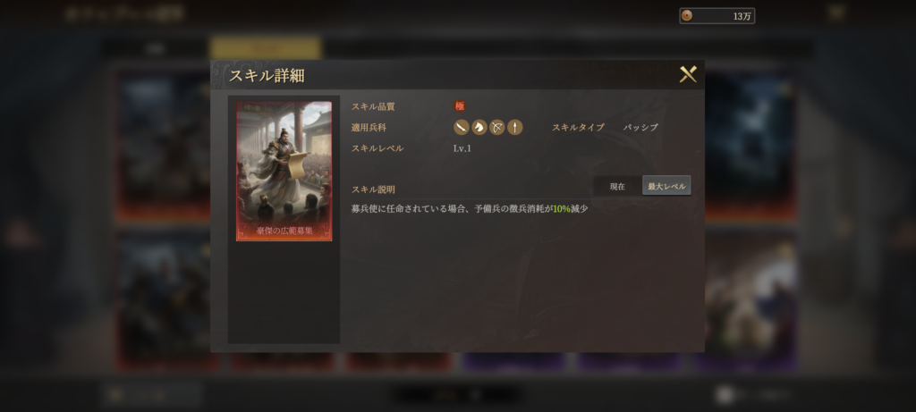Click the Lv.1 skill level value

pos(462,148)
